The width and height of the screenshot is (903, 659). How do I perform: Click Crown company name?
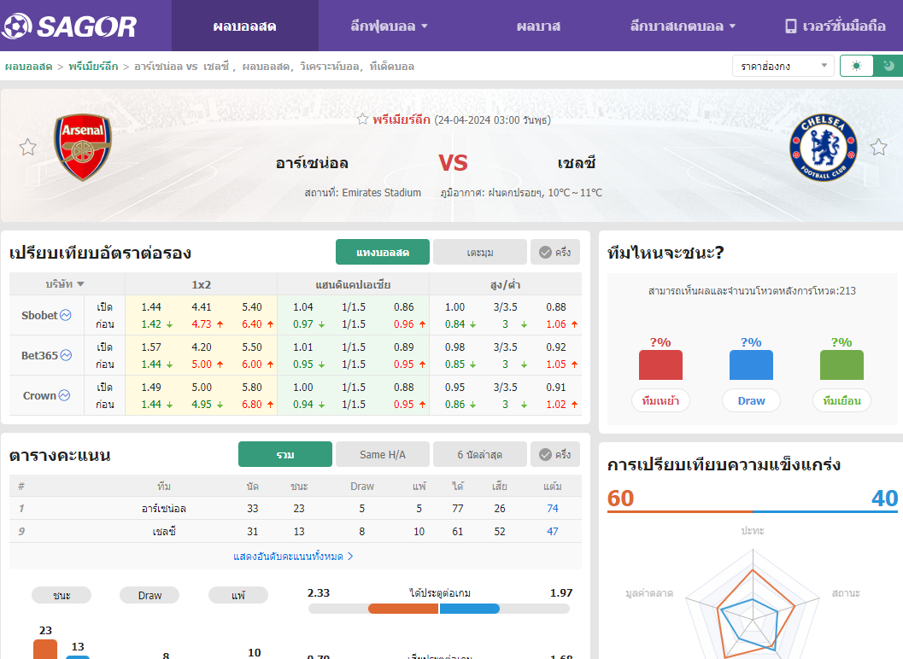pyautogui.click(x=39, y=395)
